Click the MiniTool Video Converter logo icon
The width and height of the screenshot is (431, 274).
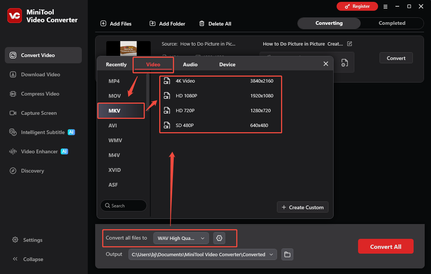point(14,16)
